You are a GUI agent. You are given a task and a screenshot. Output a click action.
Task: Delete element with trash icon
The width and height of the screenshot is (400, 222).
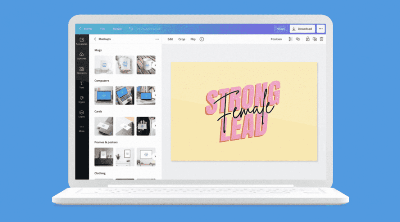[321, 39]
